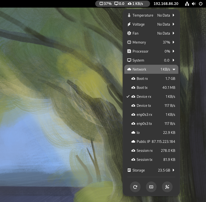This screenshot has width=206, height=202.
Task: Open the power menu icon
Action: [x=201, y=4]
